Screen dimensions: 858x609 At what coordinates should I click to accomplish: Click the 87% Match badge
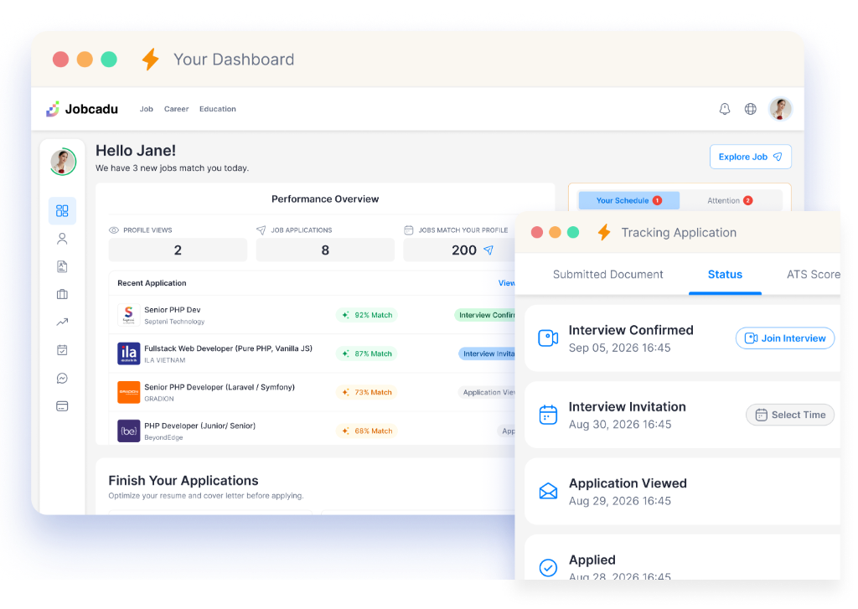point(367,354)
